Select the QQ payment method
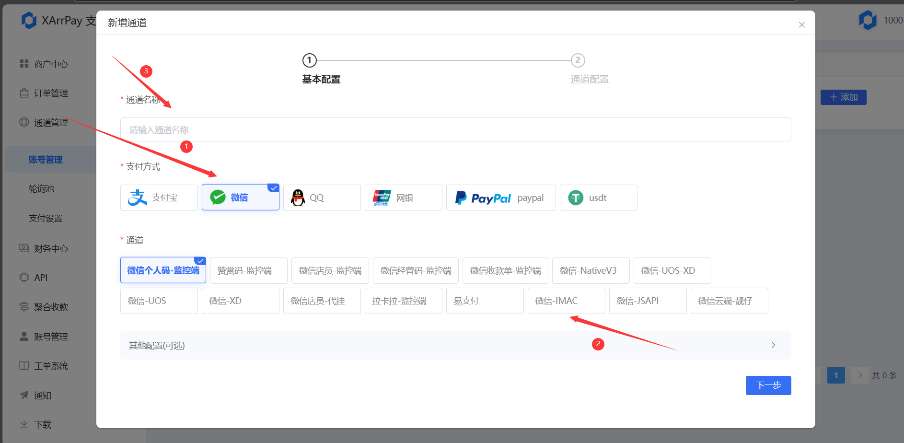 [x=322, y=197]
